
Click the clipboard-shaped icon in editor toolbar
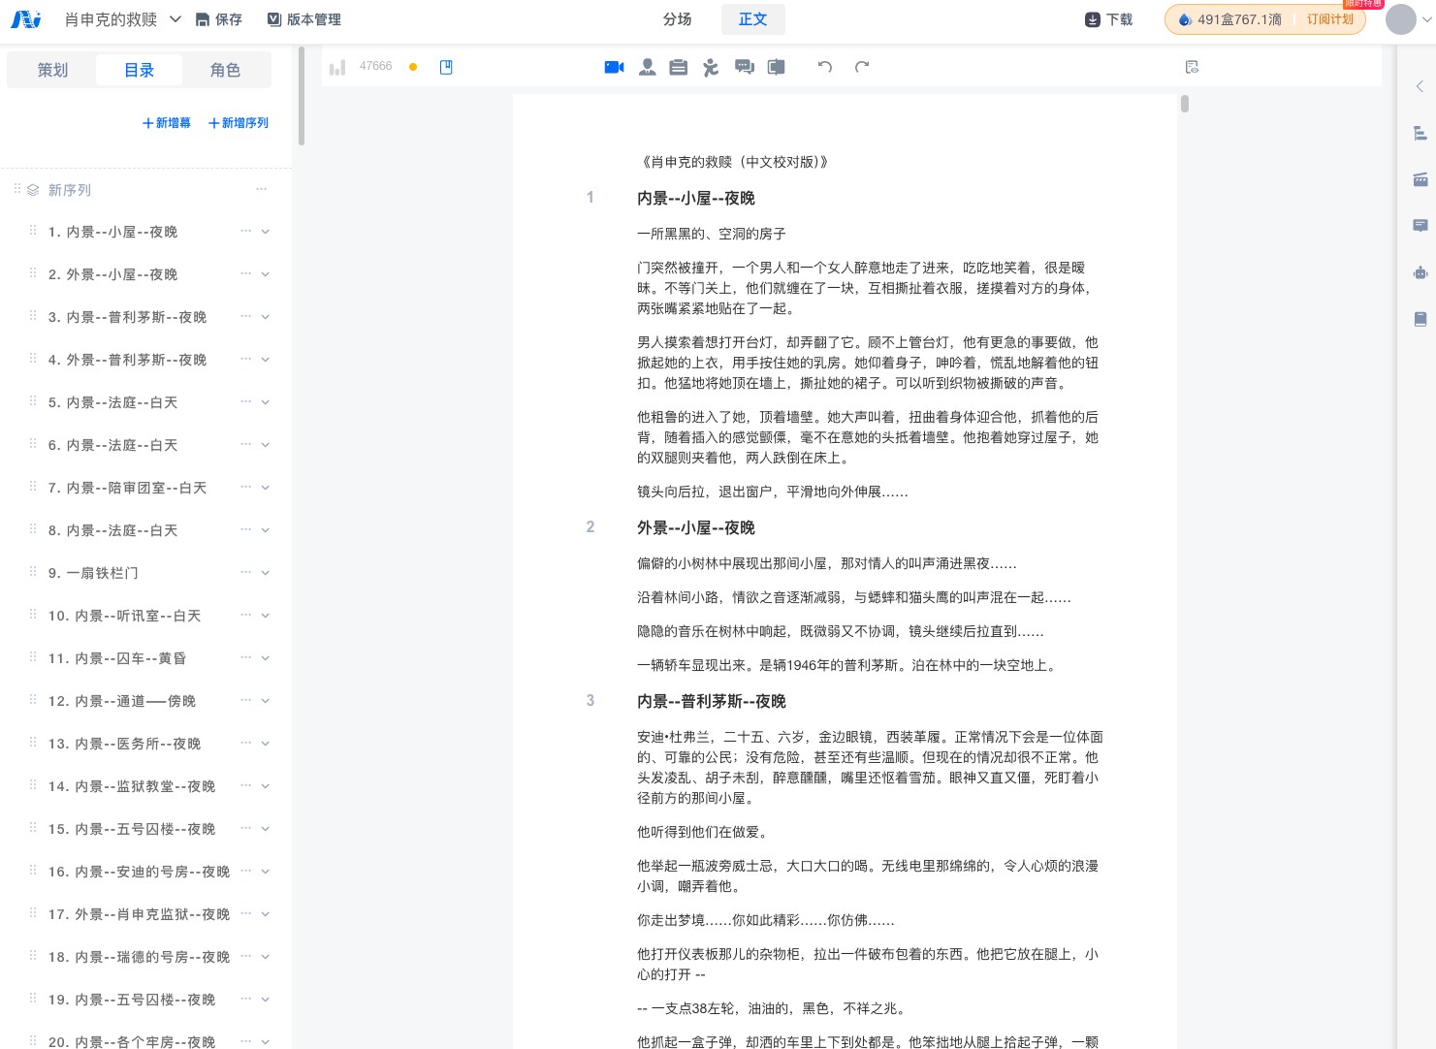(679, 67)
